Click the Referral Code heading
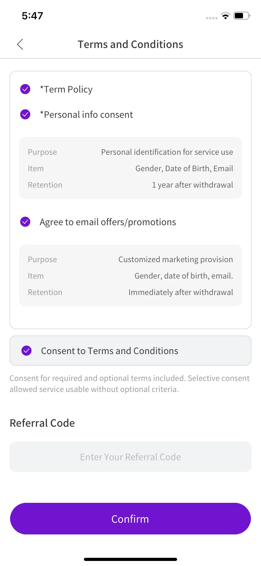This screenshot has height=566, width=261. [x=42, y=423]
